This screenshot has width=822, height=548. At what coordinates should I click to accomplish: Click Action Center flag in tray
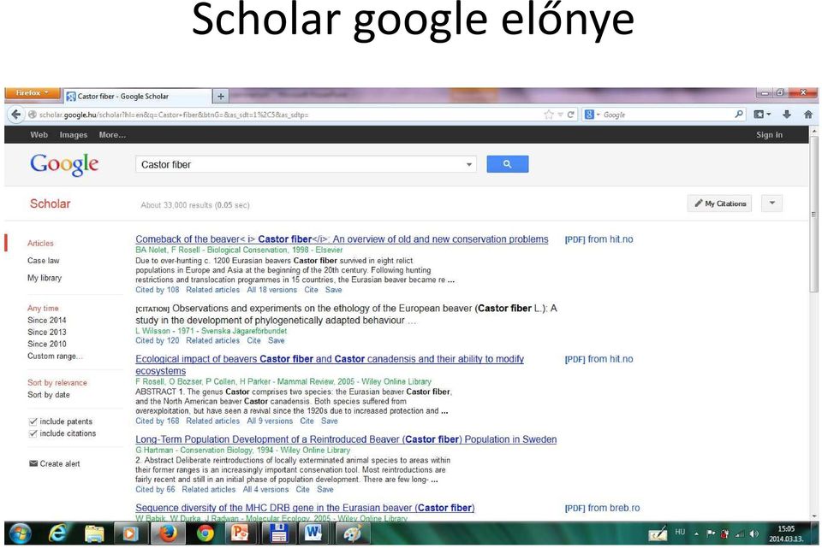pyautogui.click(x=711, y=533)
